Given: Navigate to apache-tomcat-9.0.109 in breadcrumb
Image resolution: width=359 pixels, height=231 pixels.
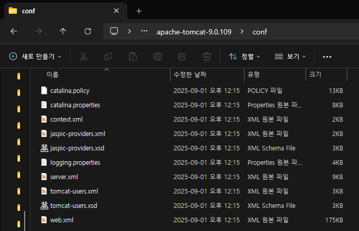Looking at the screenshot, I should 194,32.
